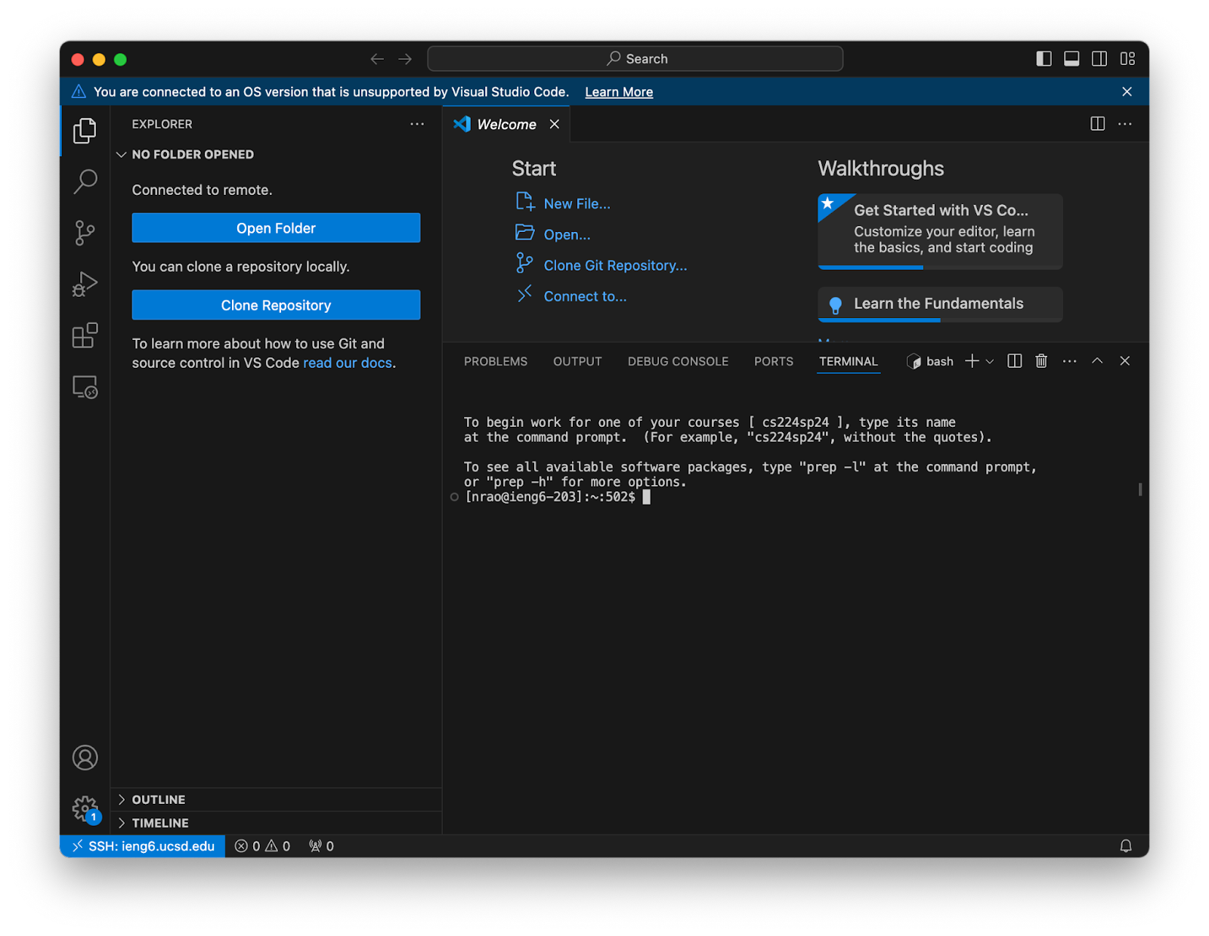Open the Customize Layout menu
The width and height of the screenshot is (1209, 936).
[1127, 59]
